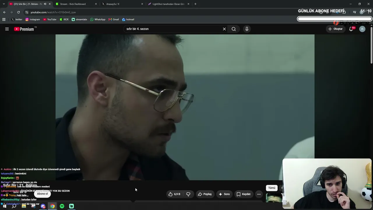Like the video with thumbs up
The height and width of the screenshot is (210, 373).
174,194
